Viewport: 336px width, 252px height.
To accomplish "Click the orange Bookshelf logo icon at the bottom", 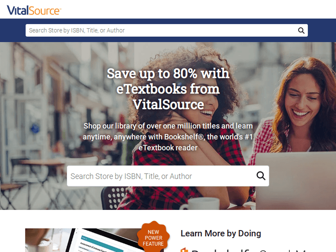I will pyautogui.click(x=184, y=250).
